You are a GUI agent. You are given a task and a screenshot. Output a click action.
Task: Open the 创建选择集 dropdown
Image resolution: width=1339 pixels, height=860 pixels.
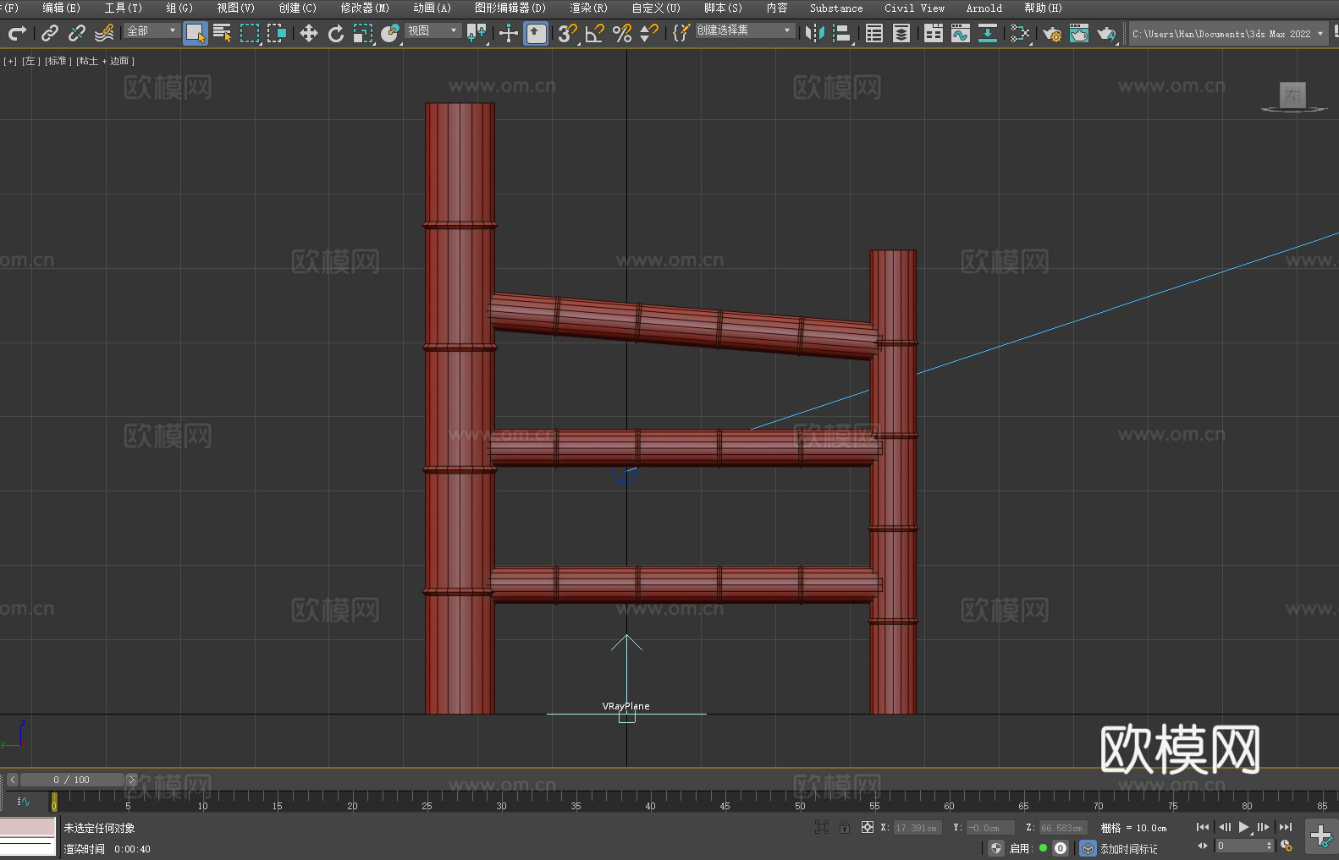click(745, 30)
